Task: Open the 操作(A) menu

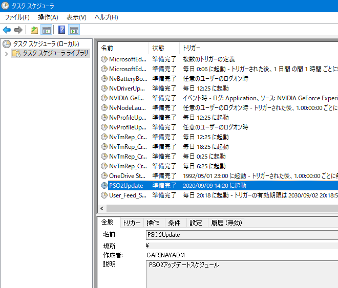Action: pos(48,17)
